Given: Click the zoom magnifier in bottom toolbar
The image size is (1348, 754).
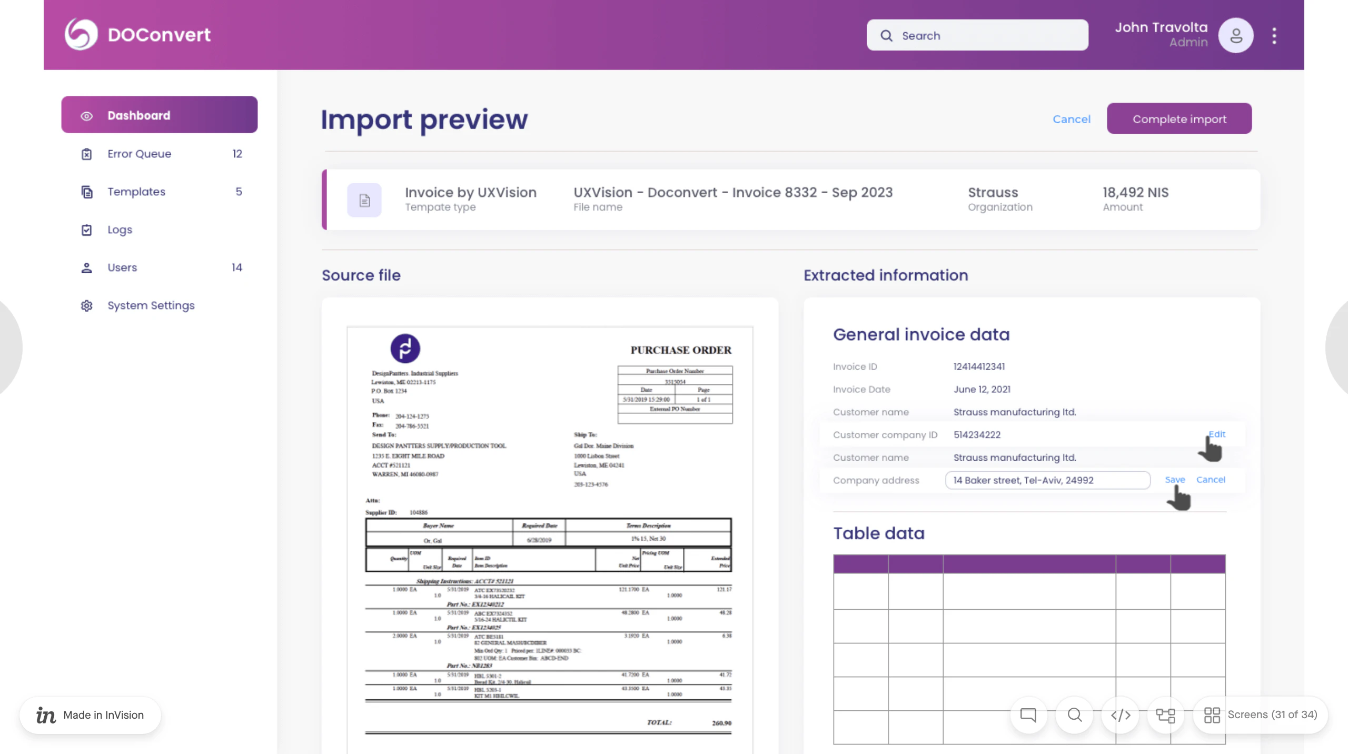Looking at the screenshot, I should (x=1074, y=715).
